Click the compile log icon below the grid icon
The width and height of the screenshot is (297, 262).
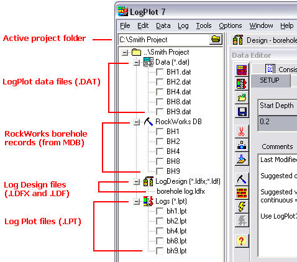242,84
